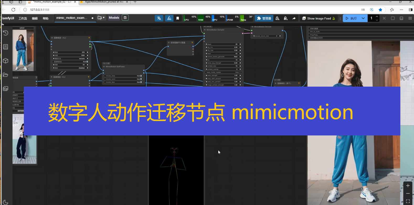Viewport: 414px width, 205px height.
Task: Open the 工作流 menu
Action: (x=23, y=18)
